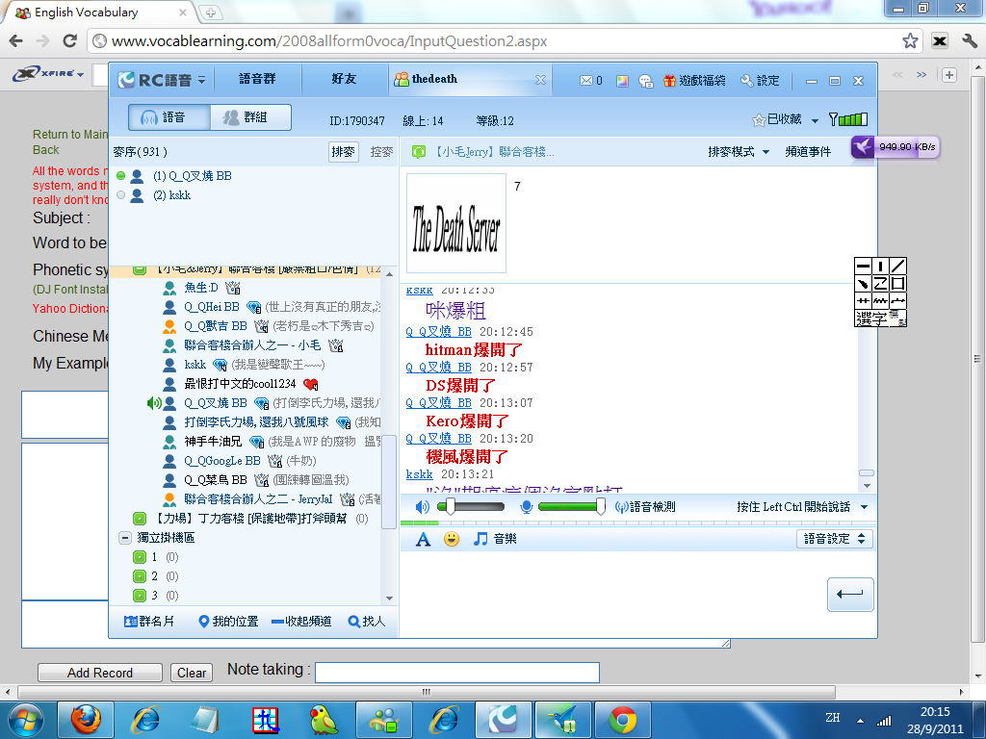
Task: Click the purple download speed widget
Action: click(895, 147)
